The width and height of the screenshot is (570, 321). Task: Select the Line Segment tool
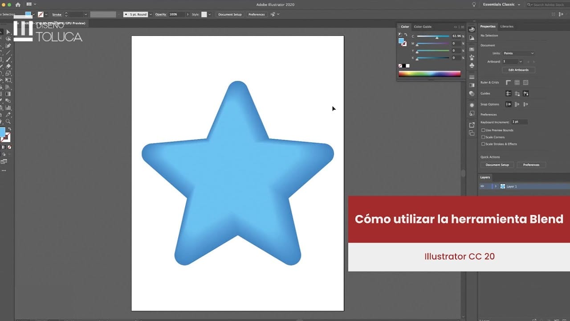[8, 53]
